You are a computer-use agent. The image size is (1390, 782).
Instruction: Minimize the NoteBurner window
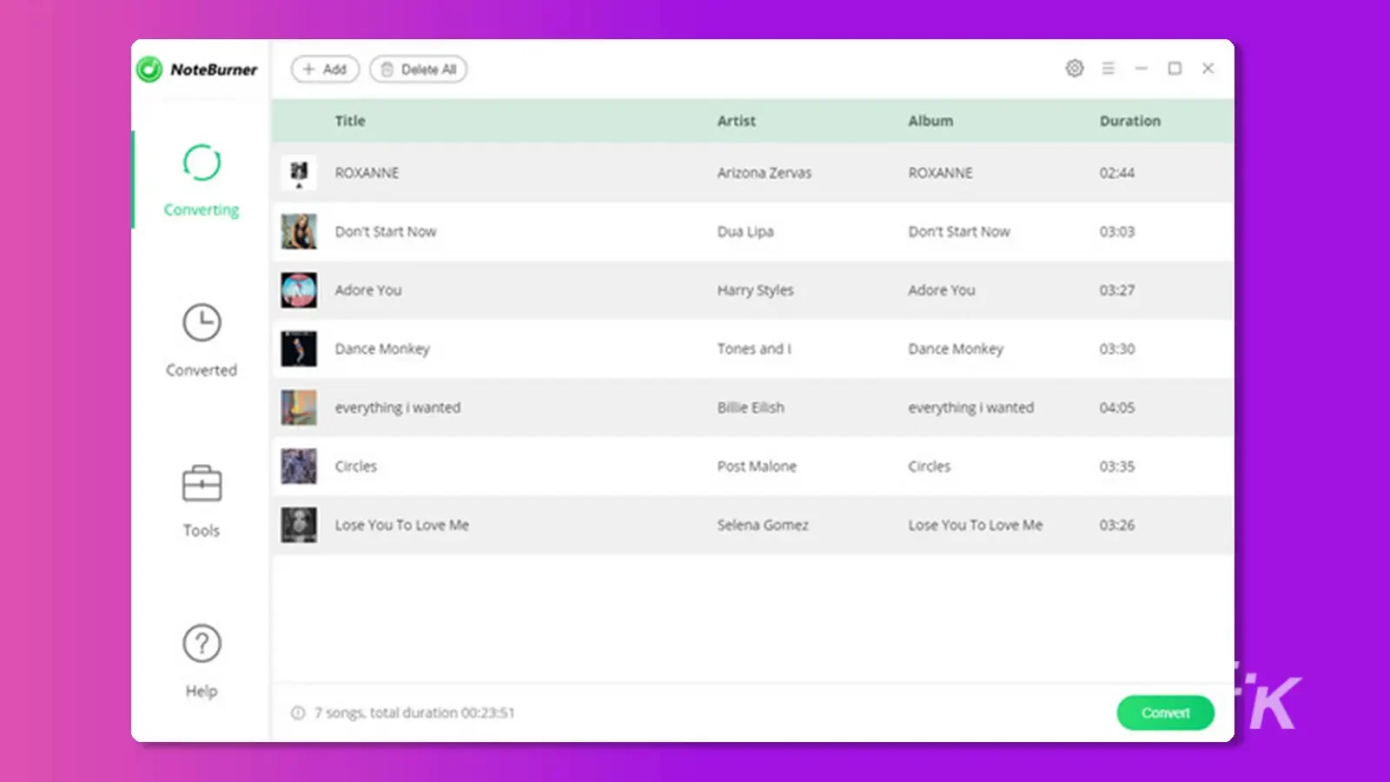click(1142, 68)
